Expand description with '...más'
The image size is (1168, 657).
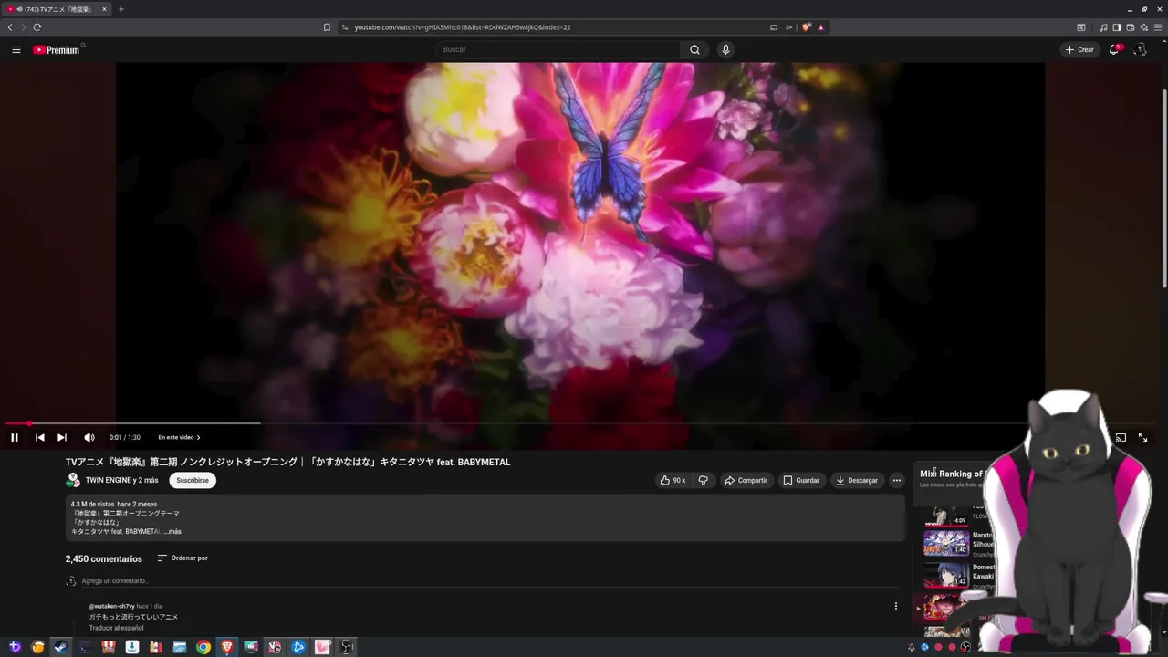click(172, 531)
